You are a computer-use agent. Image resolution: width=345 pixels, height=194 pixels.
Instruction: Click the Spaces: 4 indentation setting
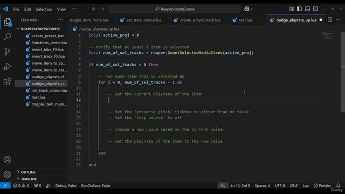(263, 185)
